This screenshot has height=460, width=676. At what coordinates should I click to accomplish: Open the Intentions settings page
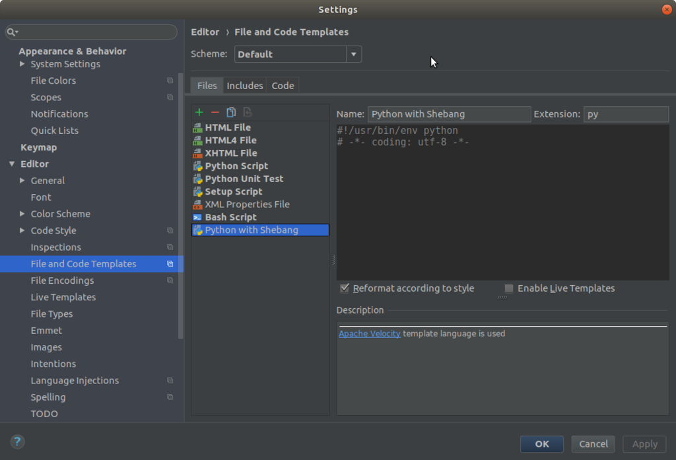point(53,364)
